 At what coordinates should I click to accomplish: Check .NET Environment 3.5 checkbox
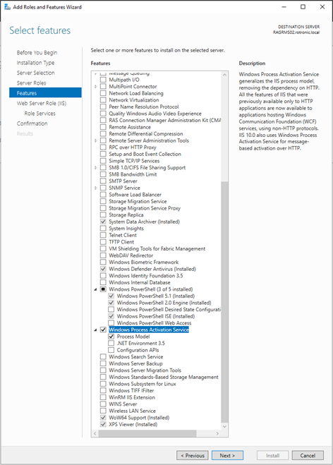coord(111,343)
